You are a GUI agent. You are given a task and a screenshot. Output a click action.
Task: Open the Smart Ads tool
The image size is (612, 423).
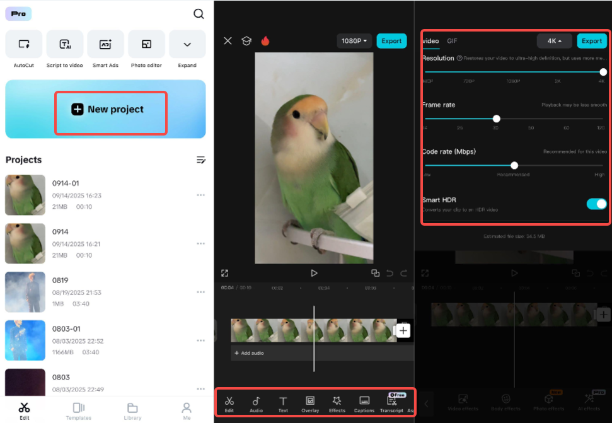tap(105, 44)
